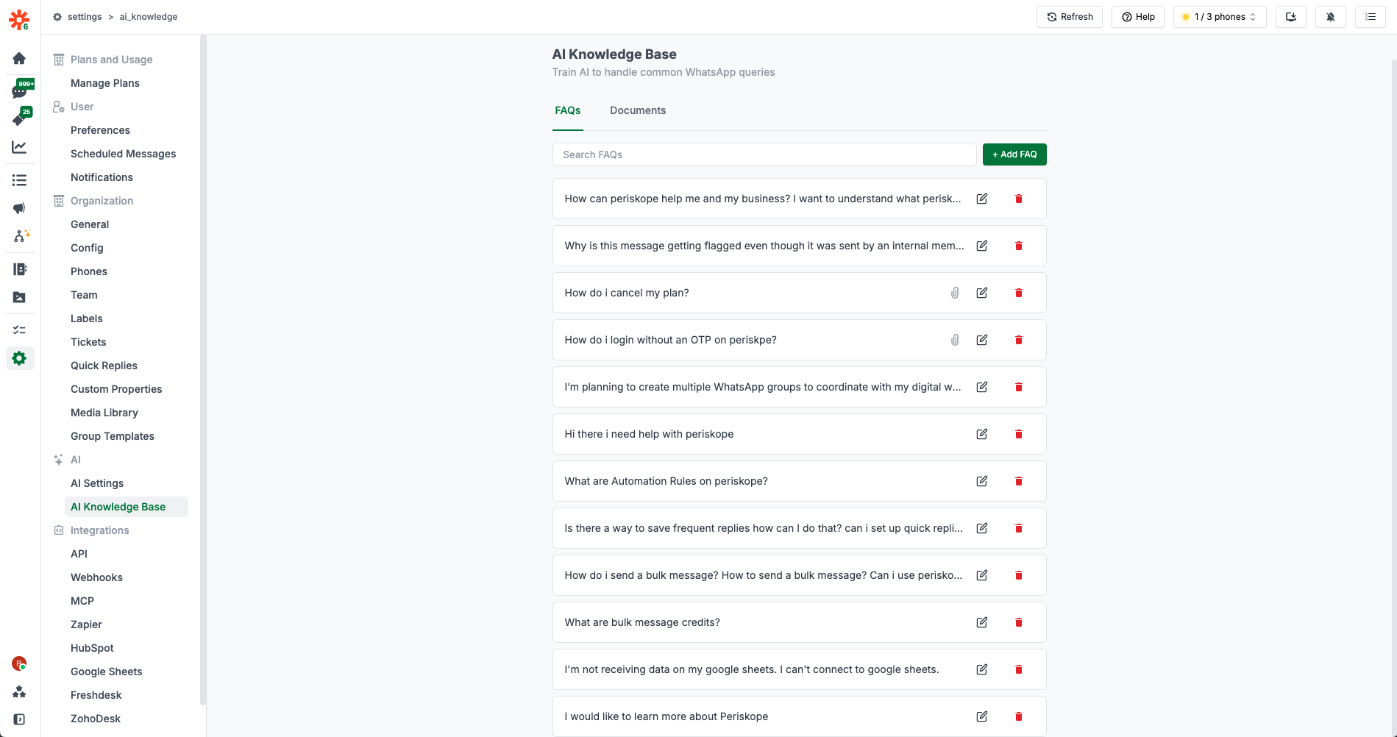
Task: Click the download icon in top bar
Action: [x=1290, y=17]
